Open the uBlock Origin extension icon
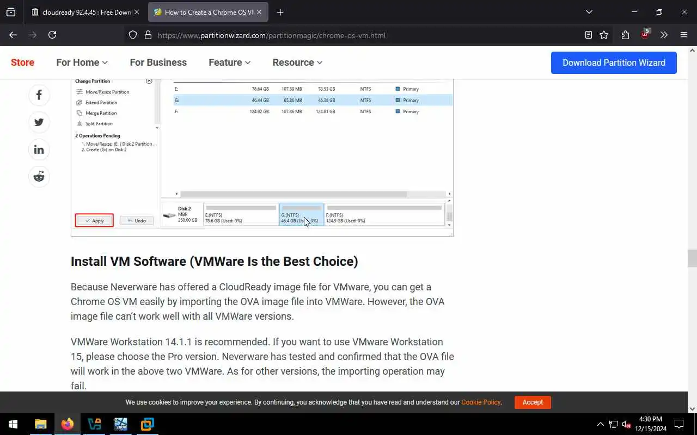The height and width of the screenshot is (435, 697). pyautogui.click(x=645, y=35)
